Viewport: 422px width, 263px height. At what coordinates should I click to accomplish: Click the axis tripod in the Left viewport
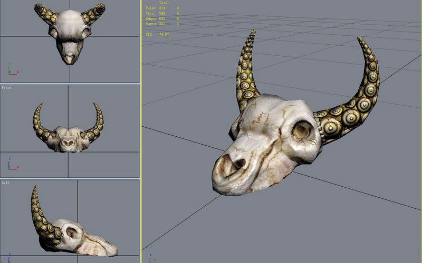(x=12, y=256)
